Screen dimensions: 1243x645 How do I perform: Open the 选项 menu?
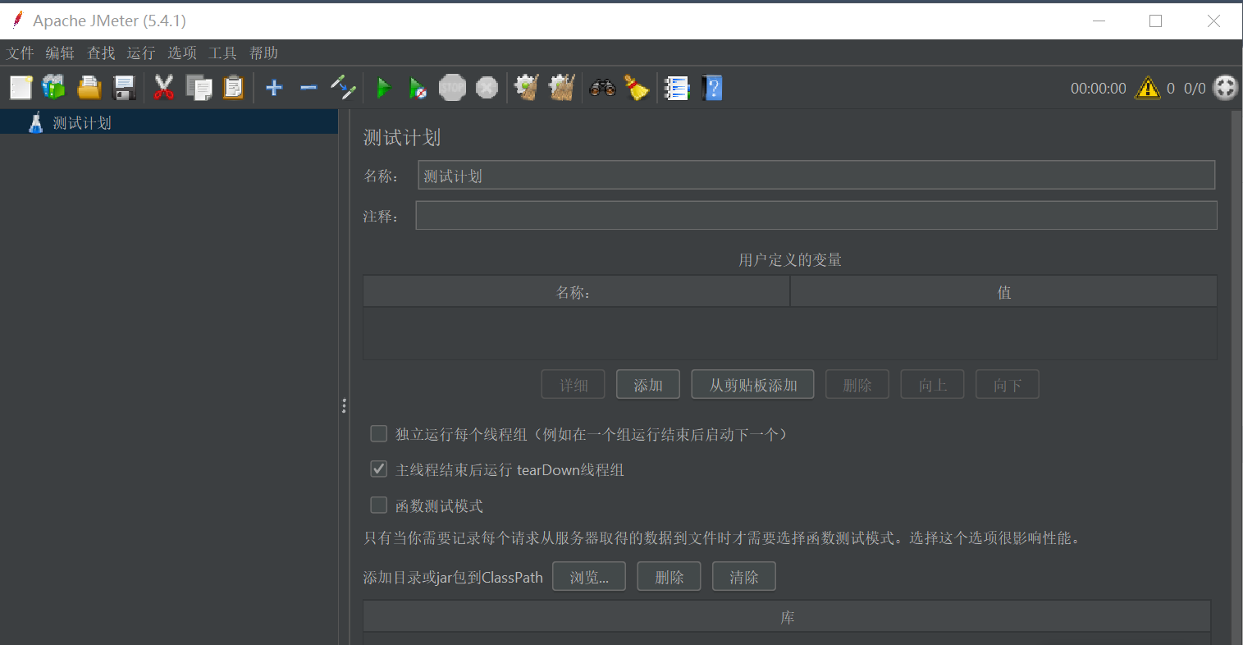coord(181,53)
